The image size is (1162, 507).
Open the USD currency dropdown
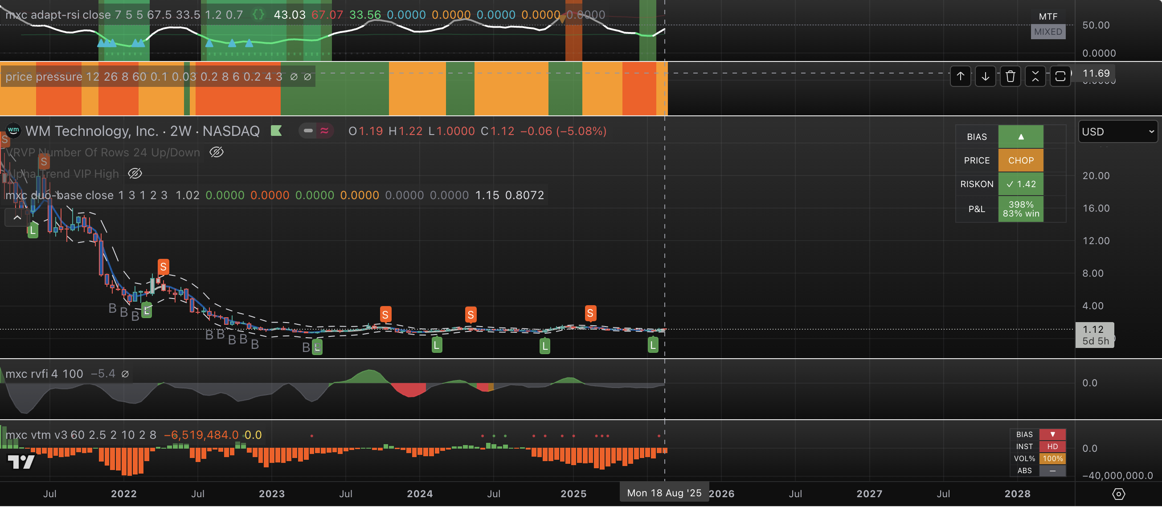1117,132
